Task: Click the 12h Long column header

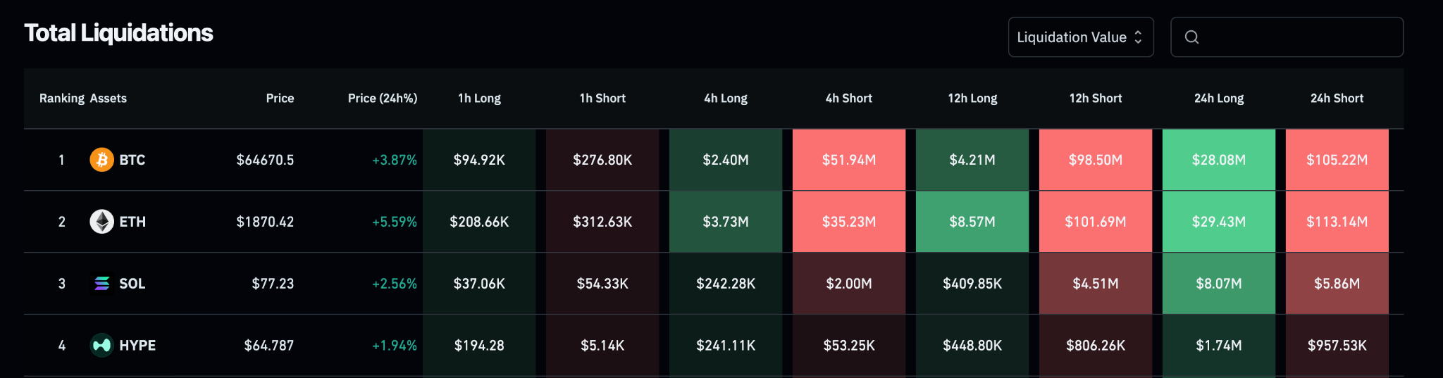Action: tap(972, 99)
